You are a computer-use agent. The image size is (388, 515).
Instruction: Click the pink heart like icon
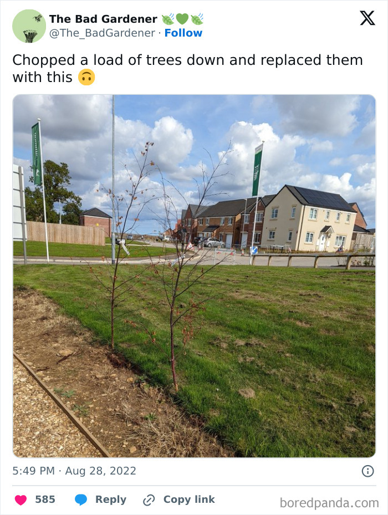[x=21, y=500]
